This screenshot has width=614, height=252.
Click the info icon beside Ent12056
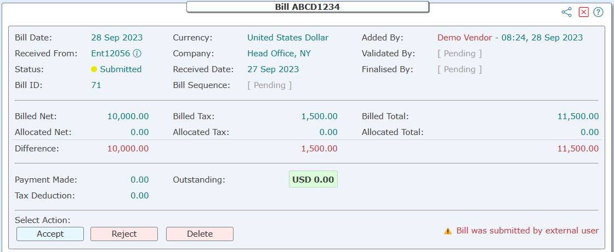click(x=137, y=54)
